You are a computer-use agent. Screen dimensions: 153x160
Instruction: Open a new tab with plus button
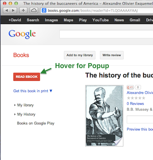point(23,10)
